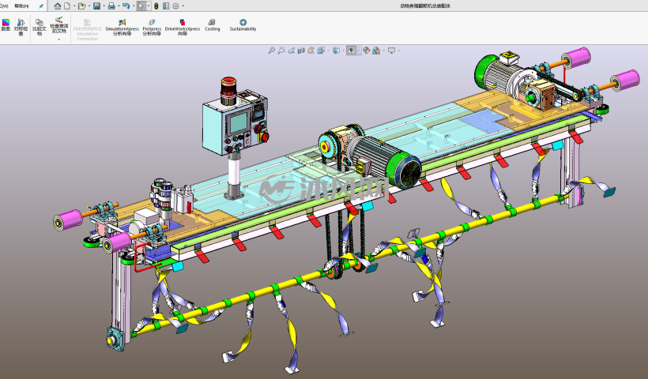Click the green motor fan cover in the model
Image resolution: width=648 pixels, height=379 pixels.
pyautogui.click(x=404, y=171)
